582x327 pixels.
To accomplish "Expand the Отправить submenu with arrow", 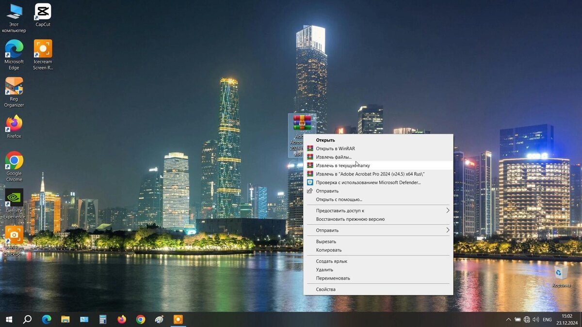I will (x=378, y=230).
